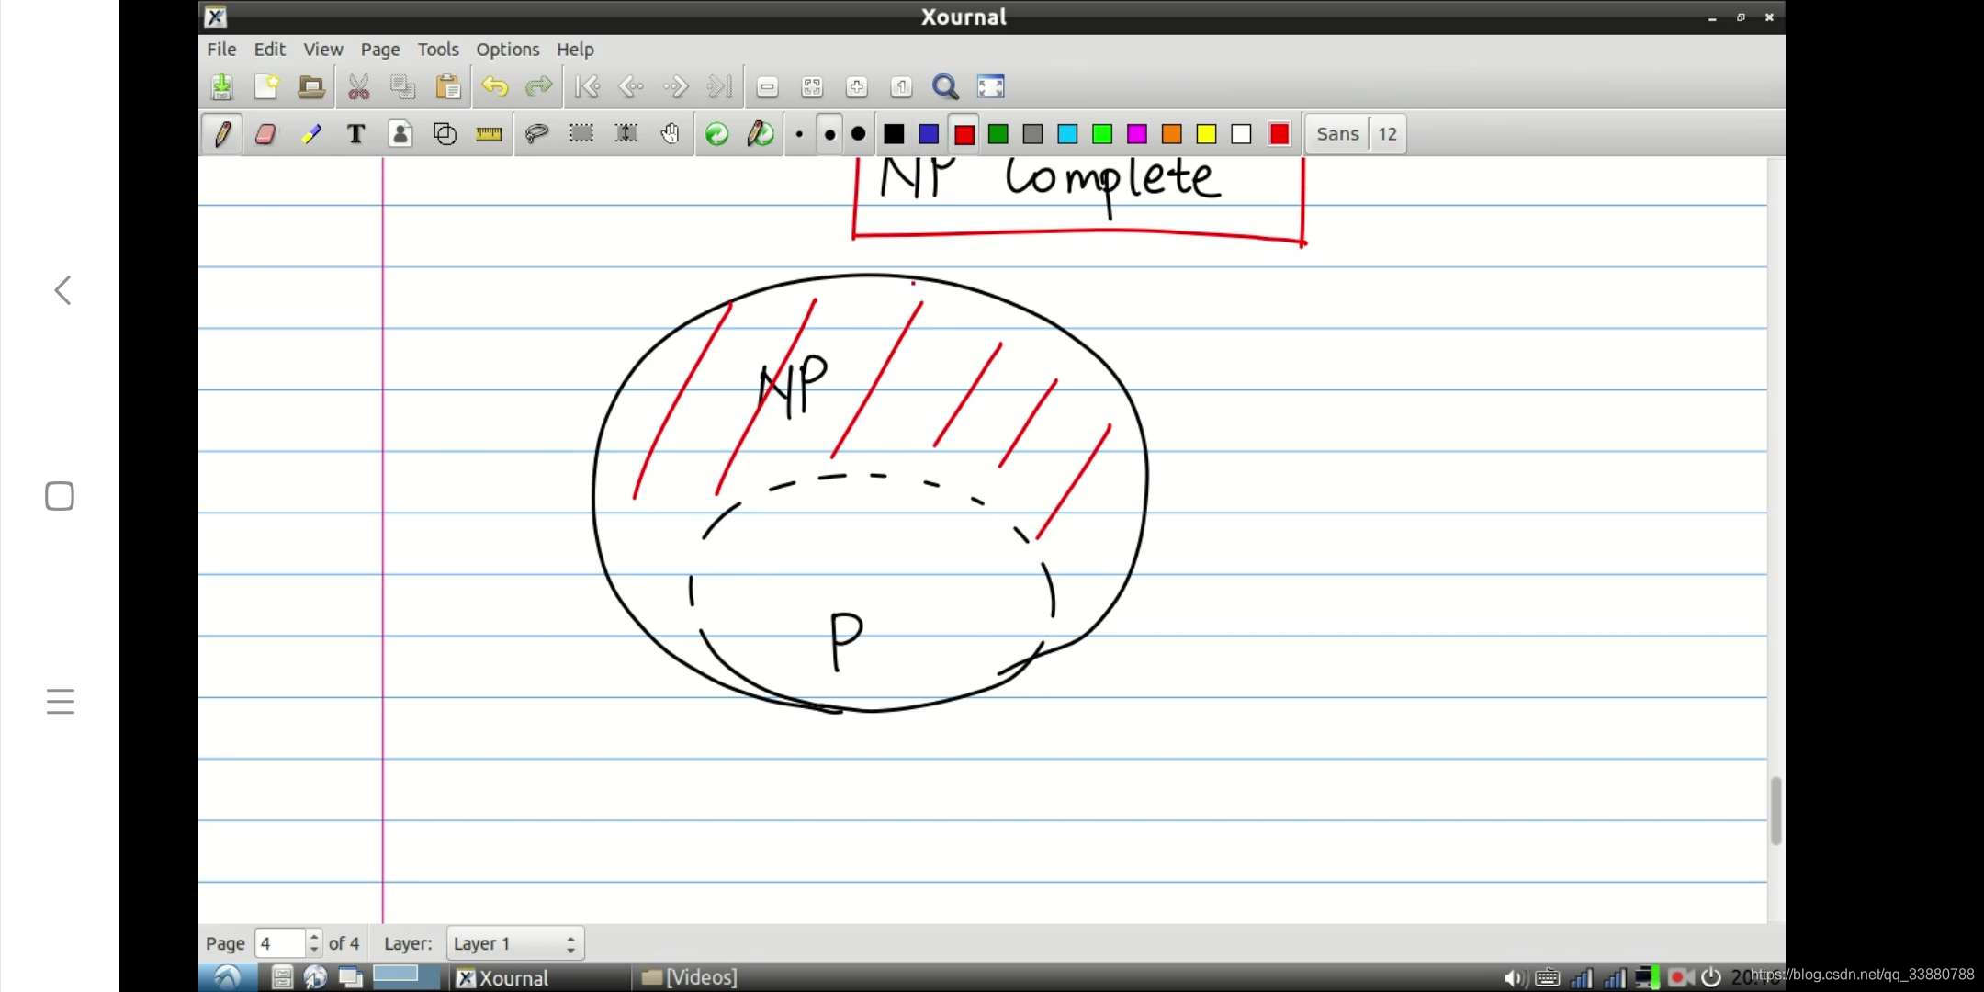
Task: Choose the thick pen thickness
Action: click(858, 134)
